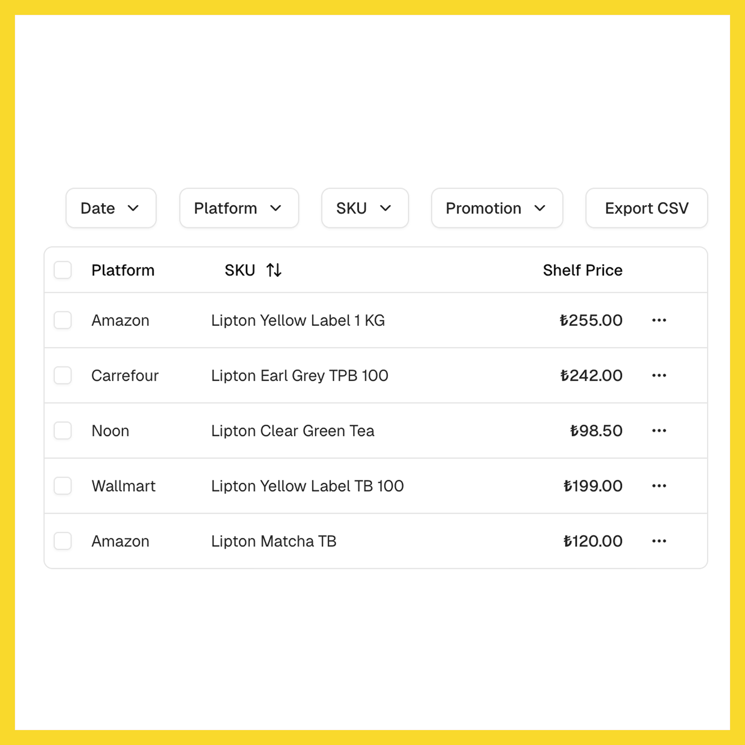Click the Export CSV button

point(646,208)
